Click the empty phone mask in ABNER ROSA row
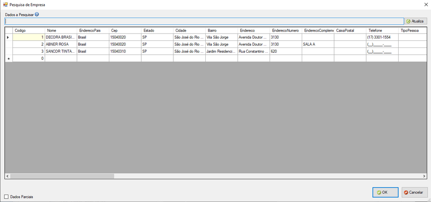This screenshot has height=202, width=431. [x=383, y=44]
